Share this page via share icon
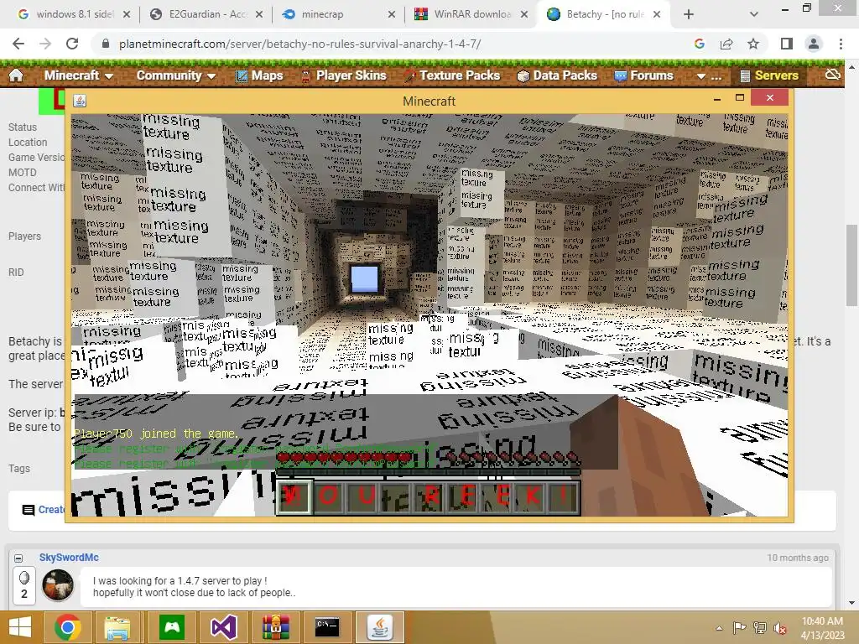This screenshot has height=644, width=859. point(726,44)
